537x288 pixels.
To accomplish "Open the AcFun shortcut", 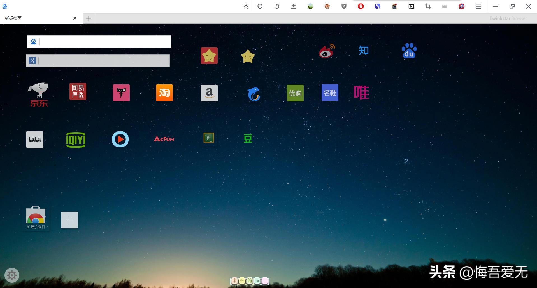I will (x=164, y=139).
